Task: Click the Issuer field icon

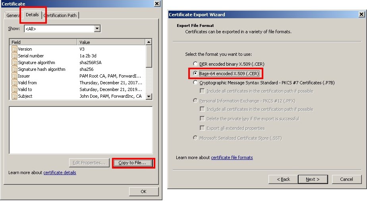Action: pos(14,76)
